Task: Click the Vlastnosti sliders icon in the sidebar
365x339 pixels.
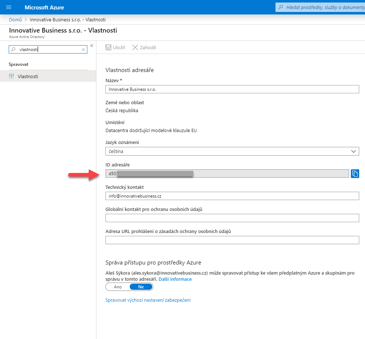Action: click(x=11, y=76)
